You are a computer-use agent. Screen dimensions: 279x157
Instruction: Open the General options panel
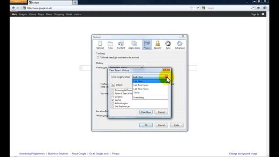coord(100,44)
